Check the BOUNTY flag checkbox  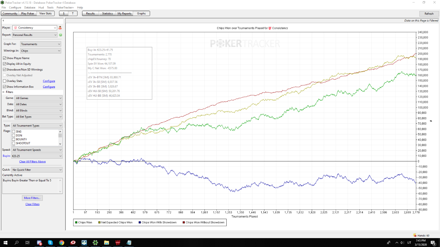coord(14,139)
